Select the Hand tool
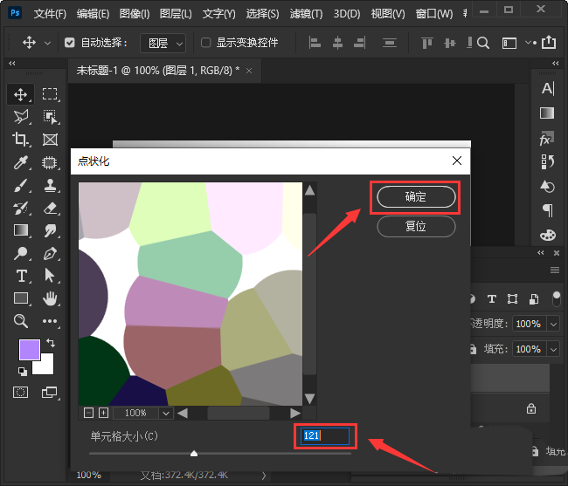 coord(51,298)
